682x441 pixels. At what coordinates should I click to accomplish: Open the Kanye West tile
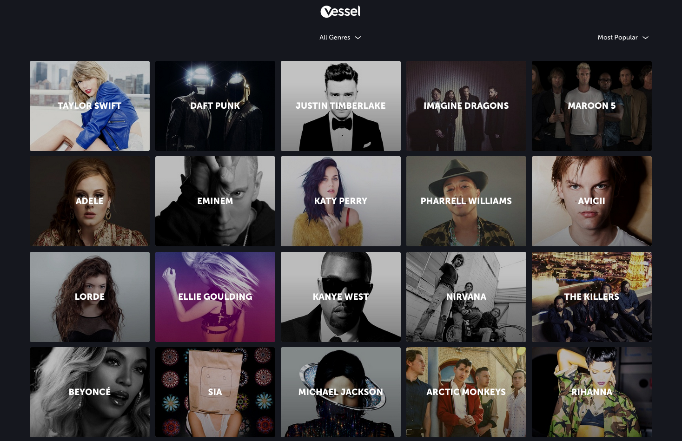pos(341,297)
